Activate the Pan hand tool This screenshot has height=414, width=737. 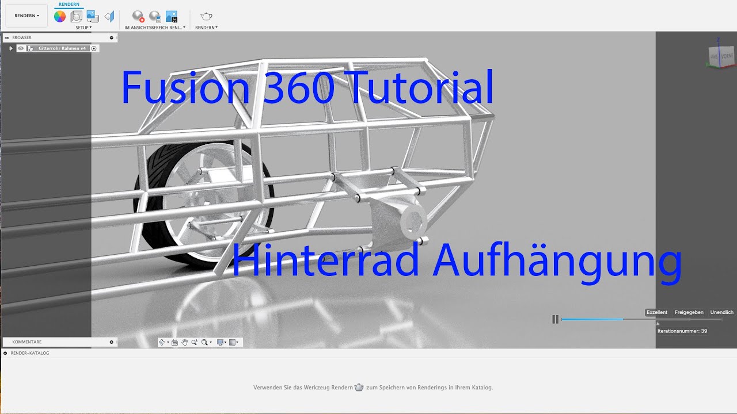point(185,342)
